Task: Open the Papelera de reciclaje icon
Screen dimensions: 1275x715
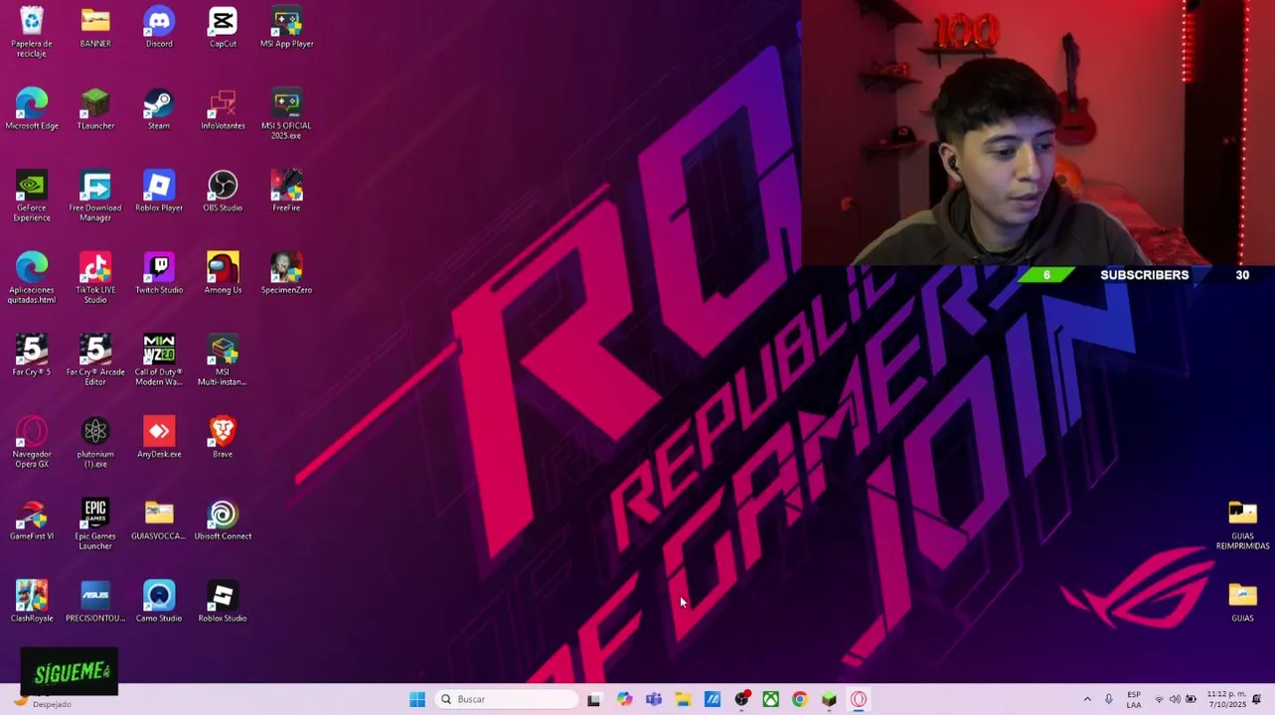Action: click(32, 31)
